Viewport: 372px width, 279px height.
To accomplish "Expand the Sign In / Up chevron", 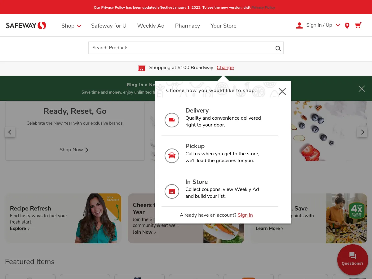I will point(338,25).
